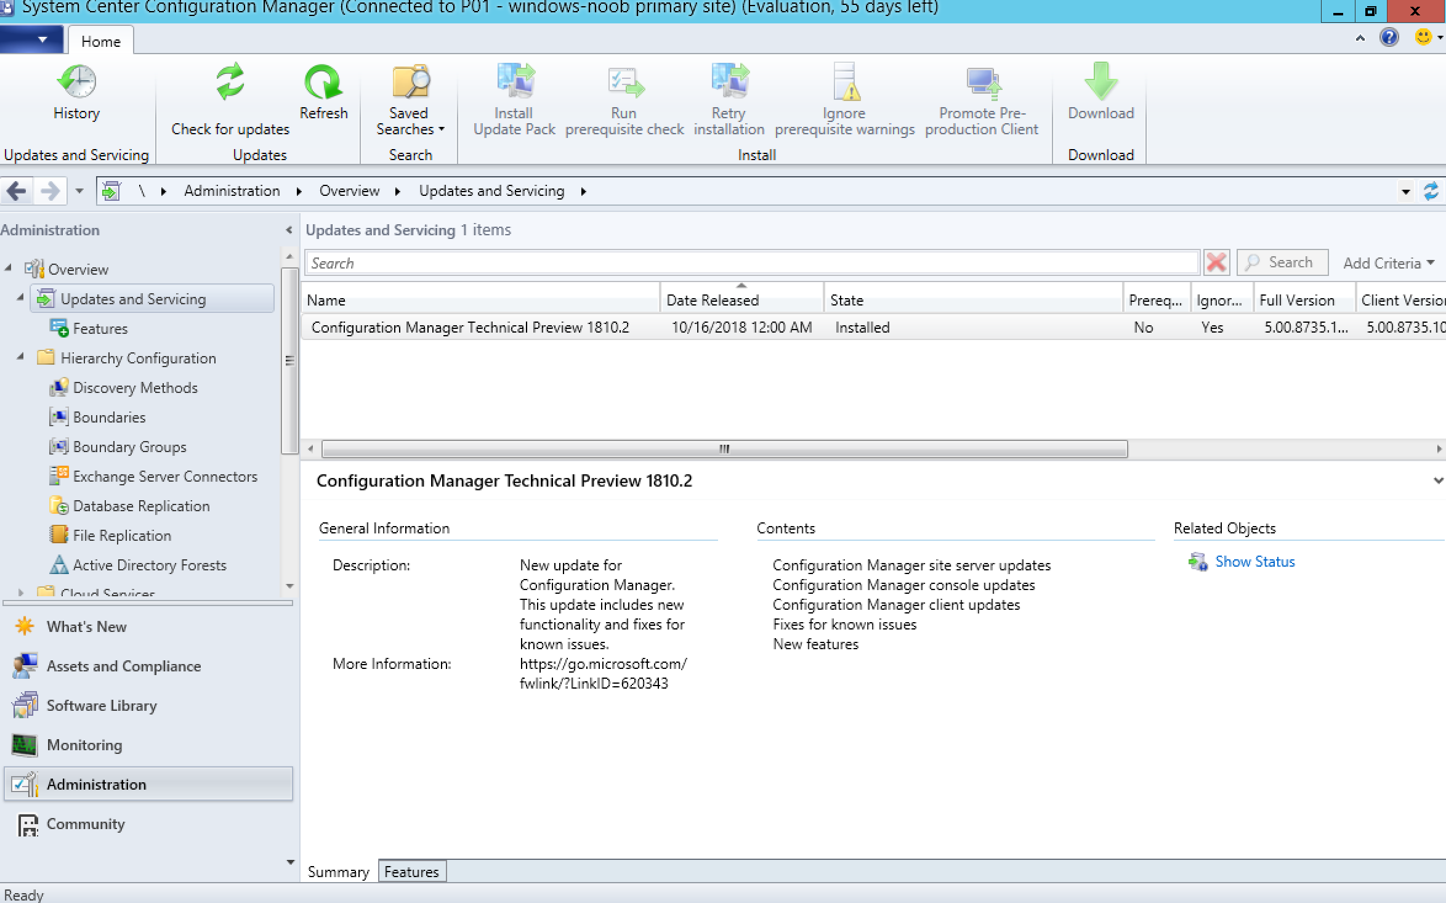Click the Refresh ribbon icon
This screenshot has height=903, width=1446.
pos(323,82)
